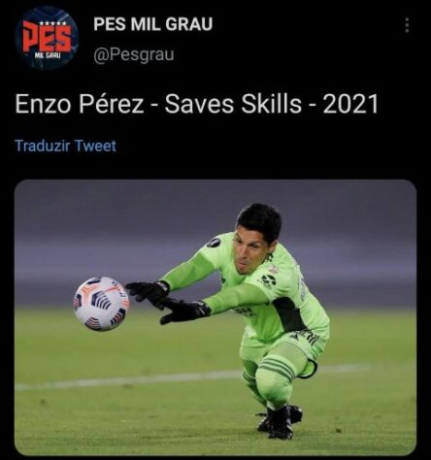This screenshot has height=460, width=431.
Task: Click the name Enzo Pérez in the tweet
Action: click(x=80, y=104)
